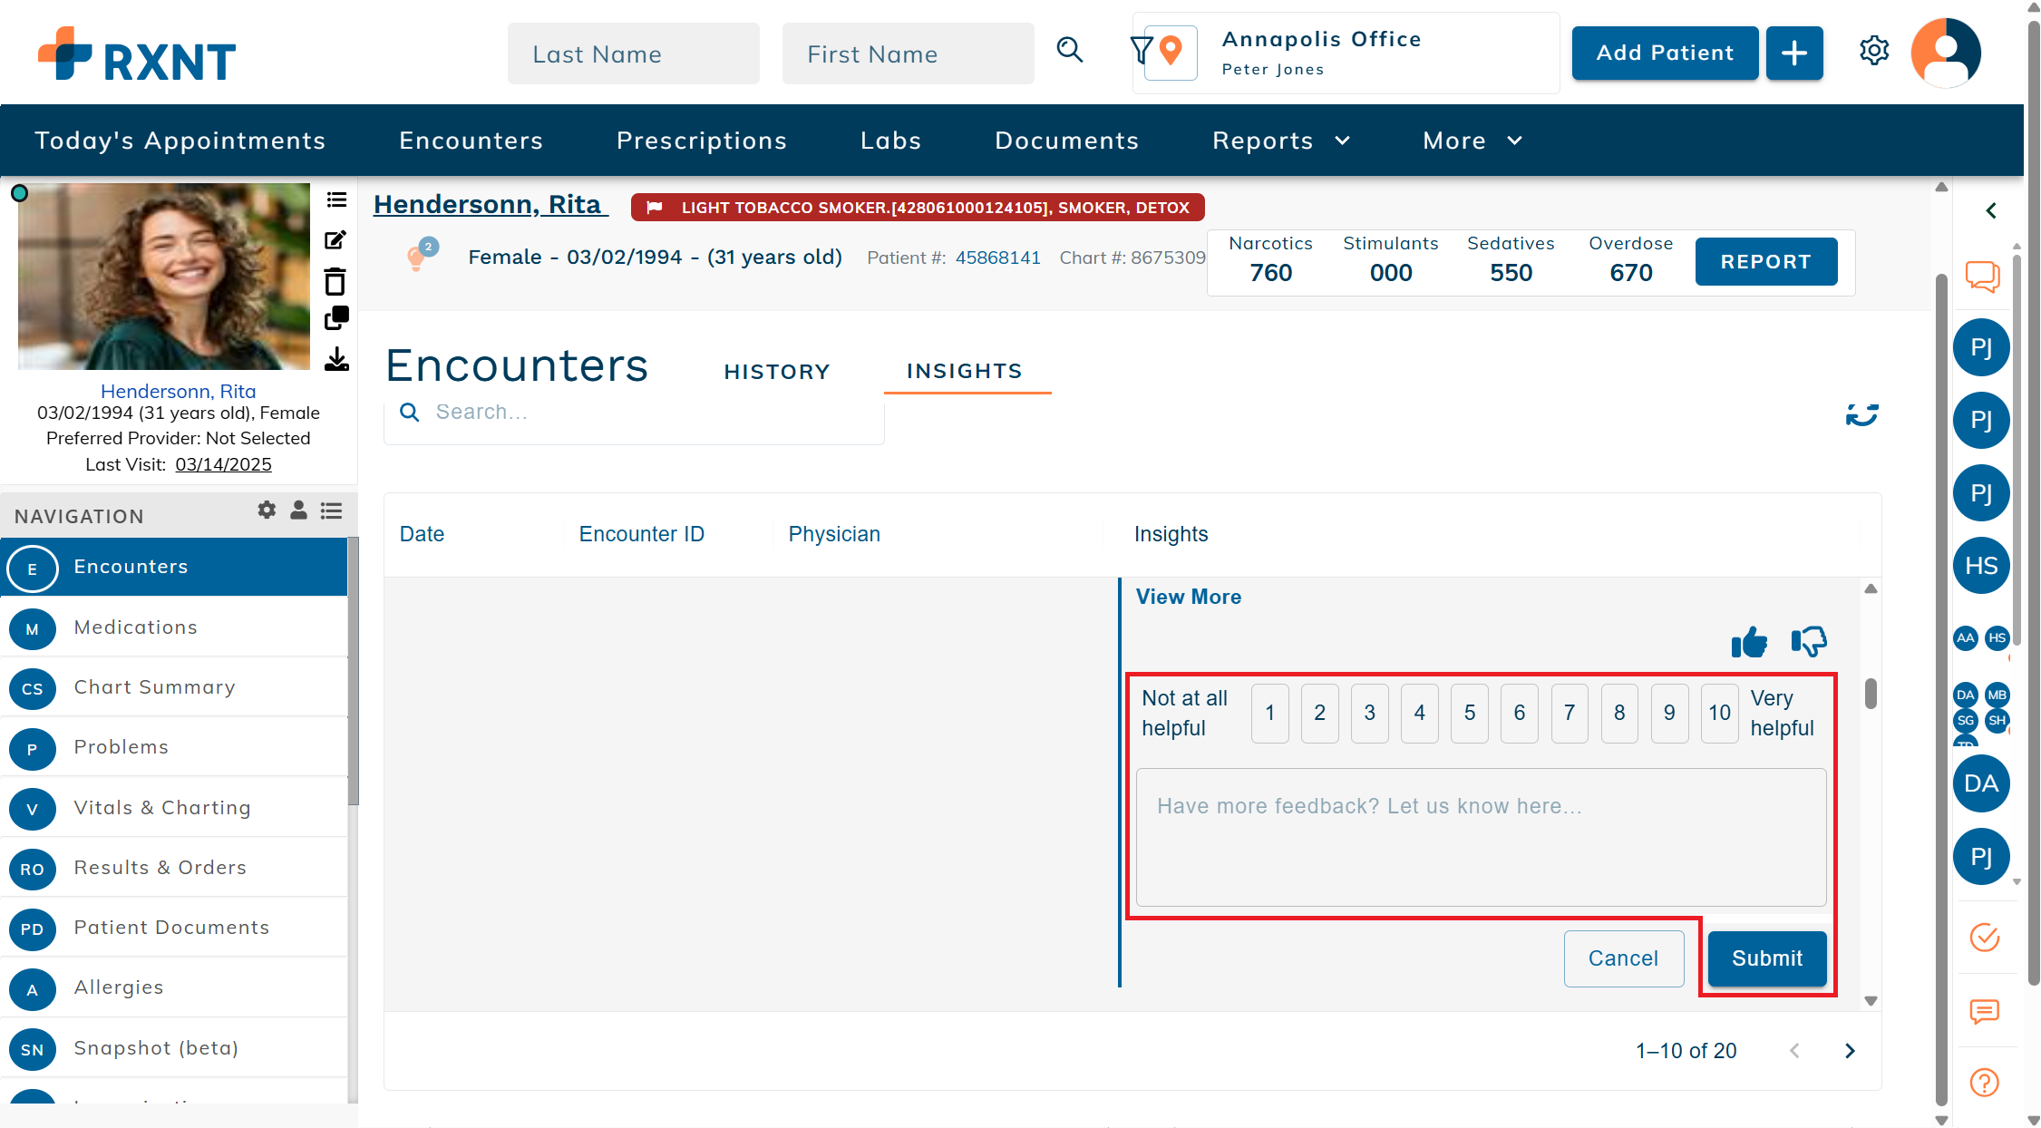
Task: Click the red flag alert icon
Action: [654, 208]
